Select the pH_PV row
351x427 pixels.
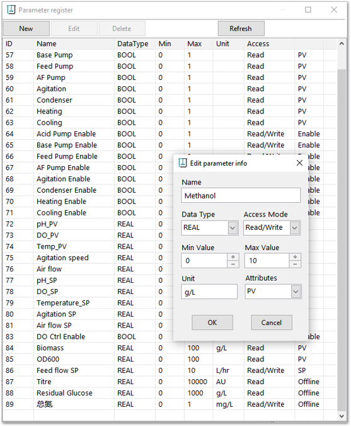click(88, 224)
